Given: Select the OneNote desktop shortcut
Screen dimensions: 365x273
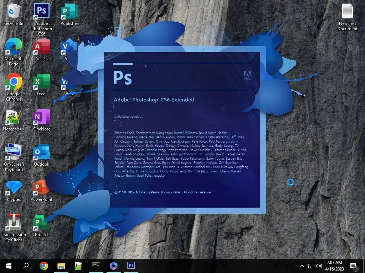Looking at the screenshot, I should click(x=42, y=120).
